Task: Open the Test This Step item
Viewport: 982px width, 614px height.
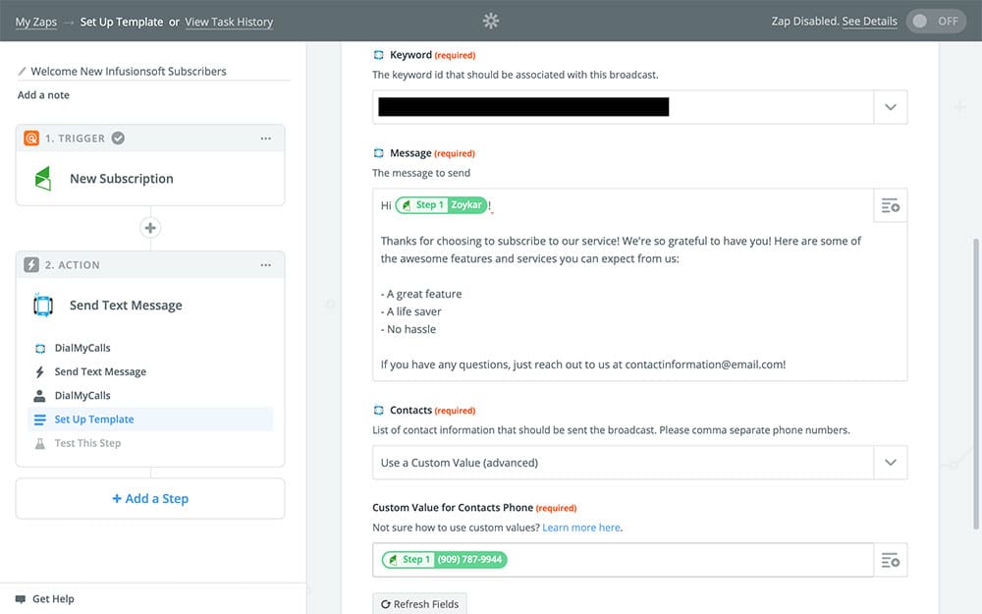Action: coord(87,443)
